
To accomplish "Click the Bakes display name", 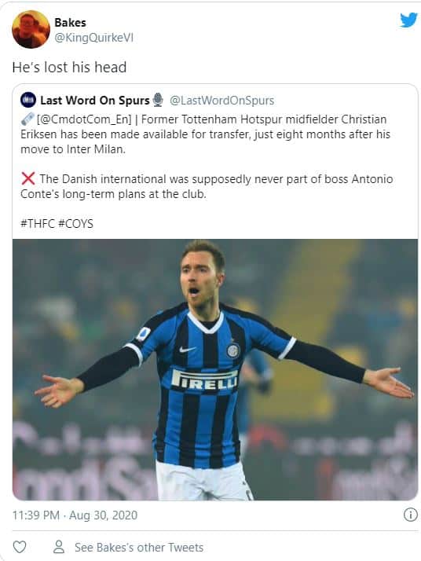I will tap(70, 23).
